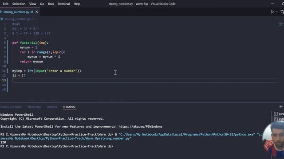Click line number 5 in gutter

5,43
